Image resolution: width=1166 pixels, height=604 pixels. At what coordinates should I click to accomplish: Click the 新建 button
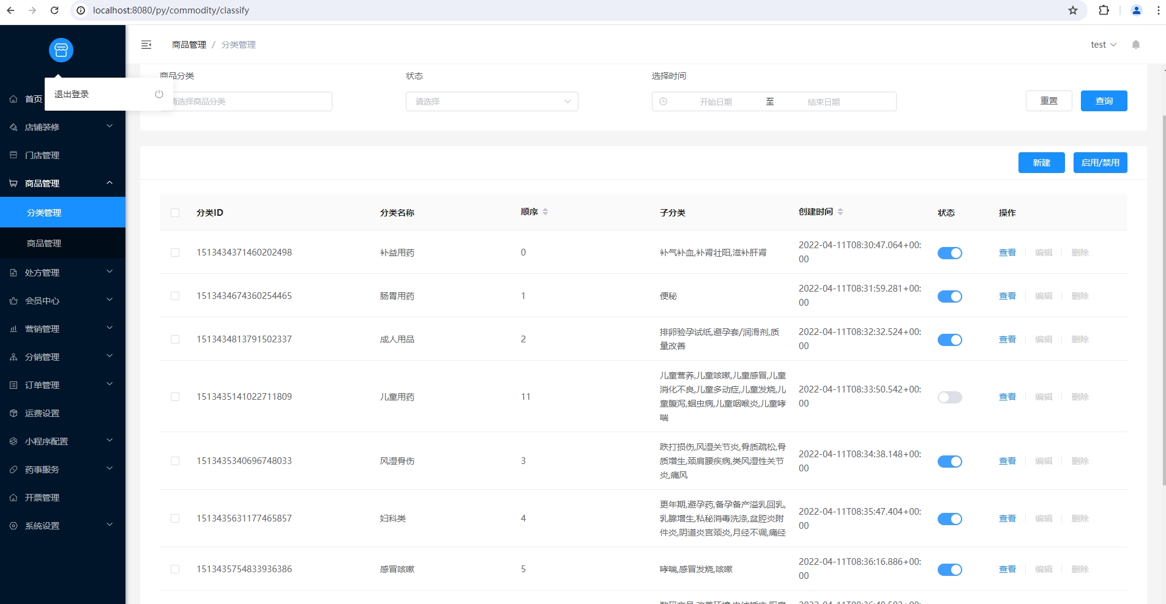click(x=1041, y=163)
